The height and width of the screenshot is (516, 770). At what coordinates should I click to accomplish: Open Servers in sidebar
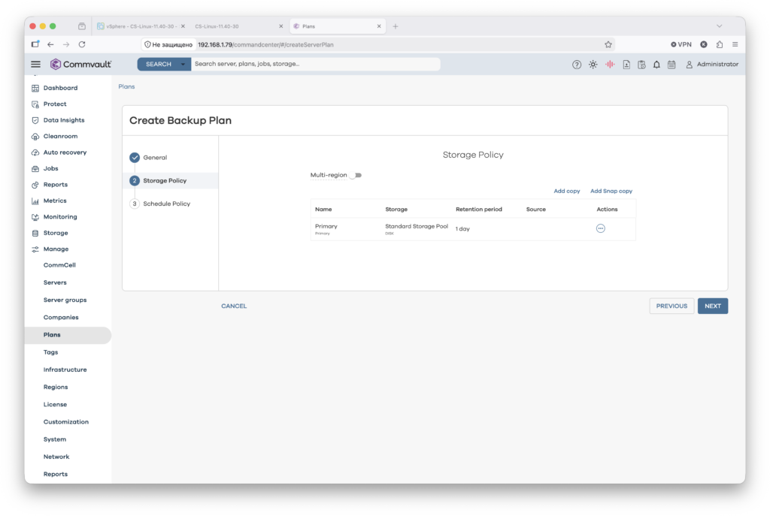[x=55, y=283]
